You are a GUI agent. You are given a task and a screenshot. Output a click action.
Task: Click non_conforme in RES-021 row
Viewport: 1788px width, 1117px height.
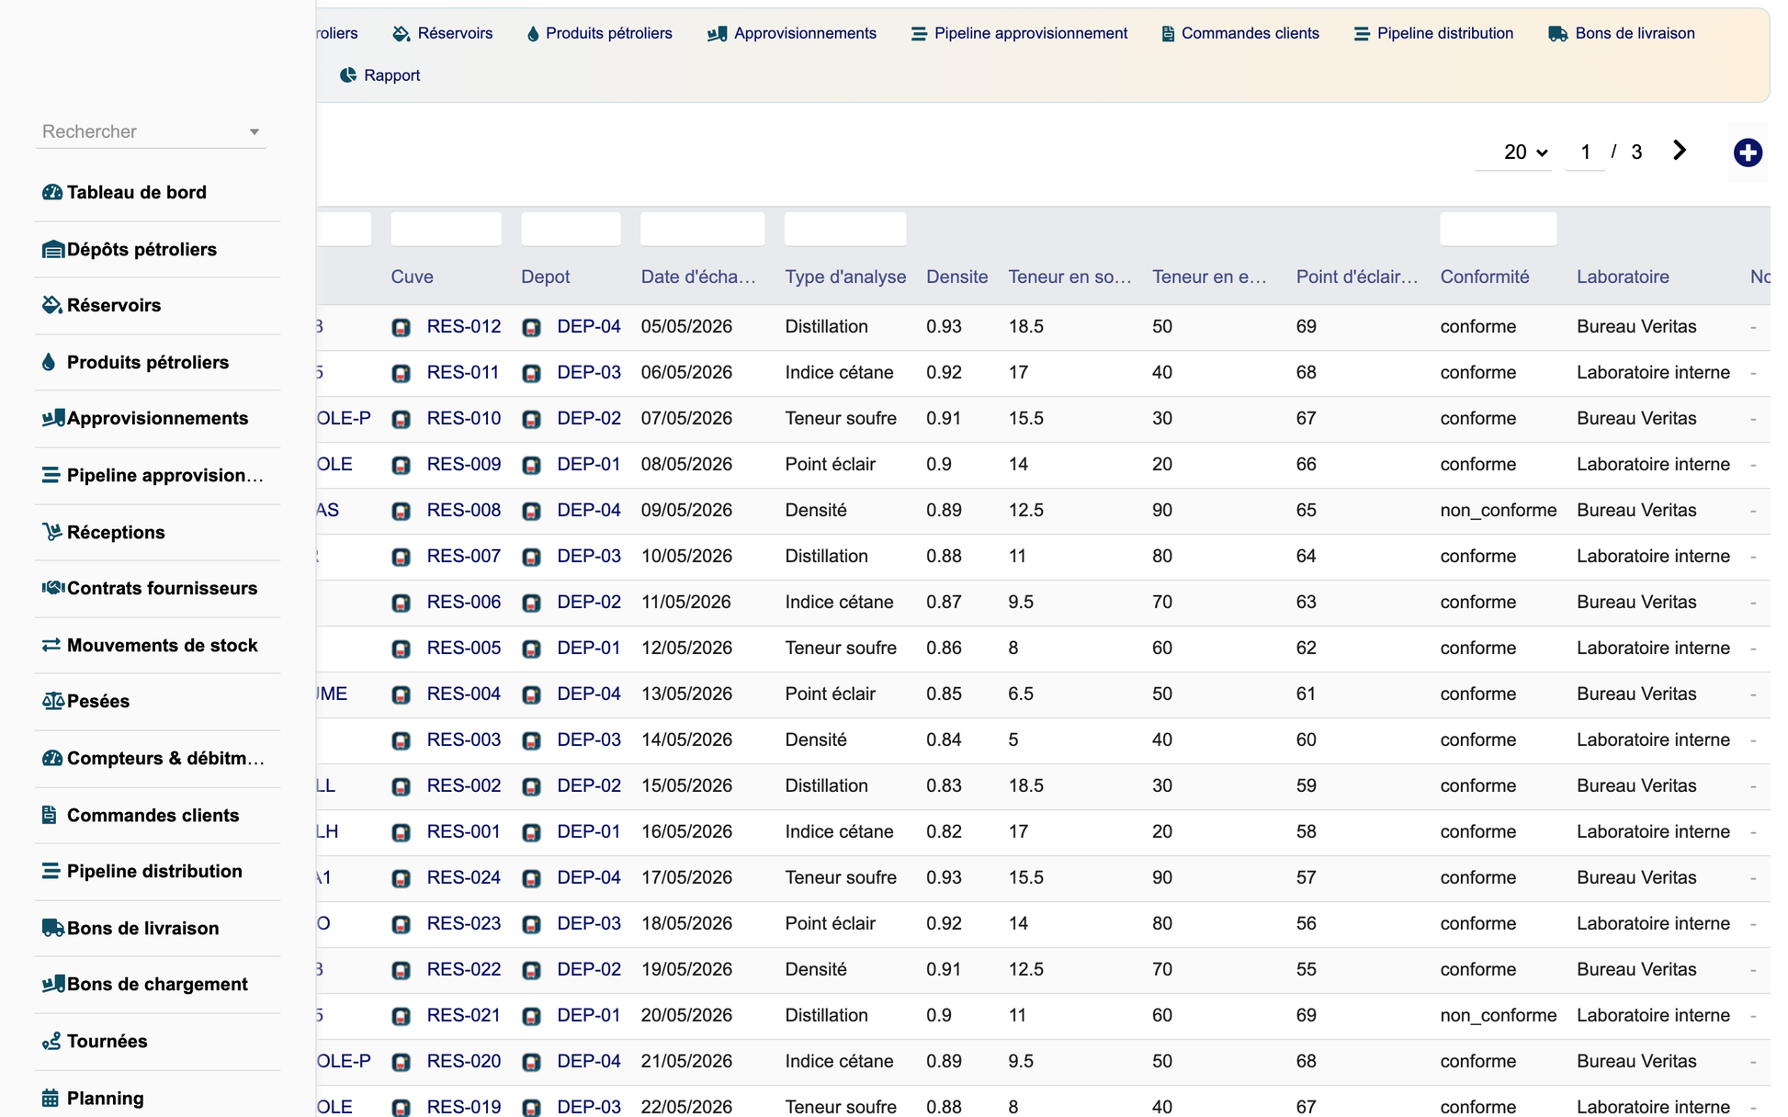pyautogui.click(x=1499, y=1015)
